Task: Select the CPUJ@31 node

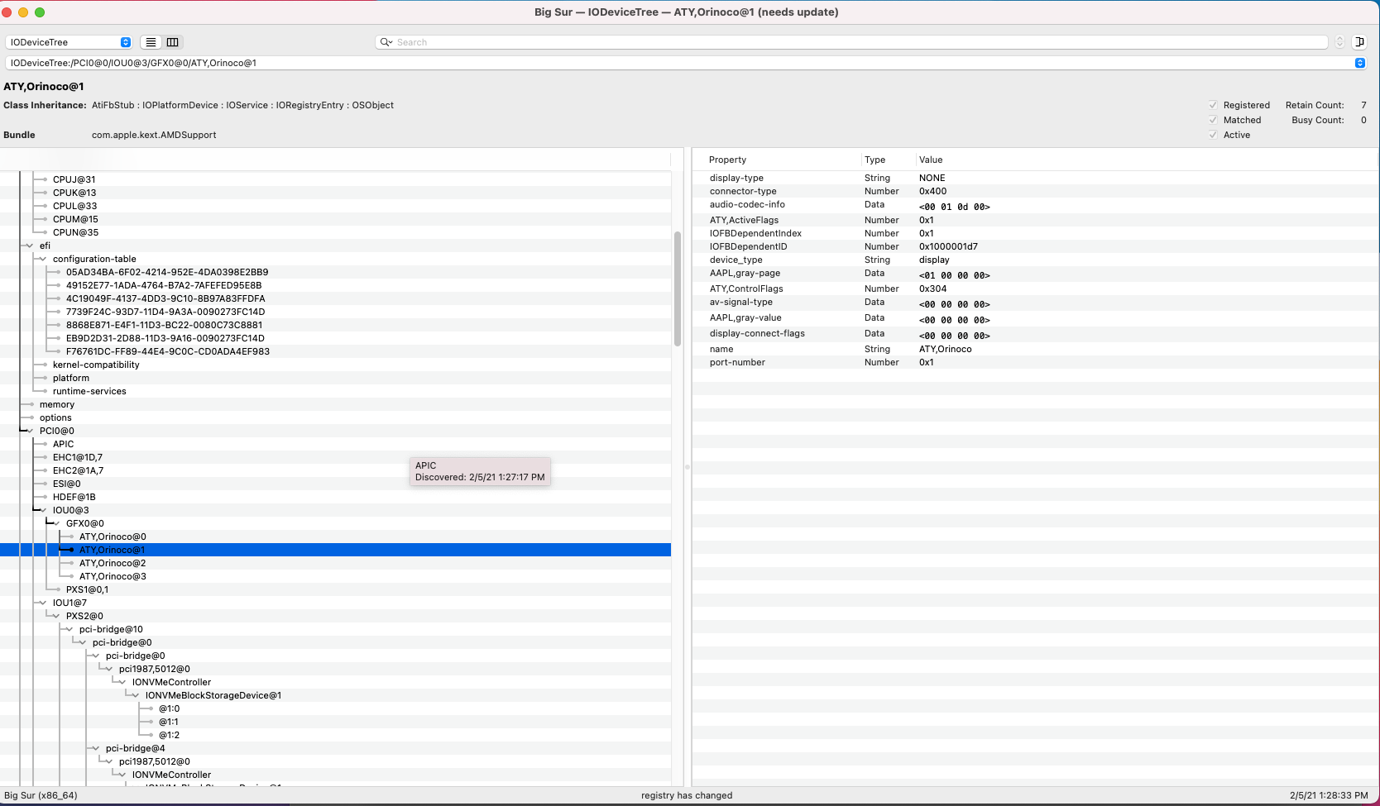Action: (x=74, y=179)
